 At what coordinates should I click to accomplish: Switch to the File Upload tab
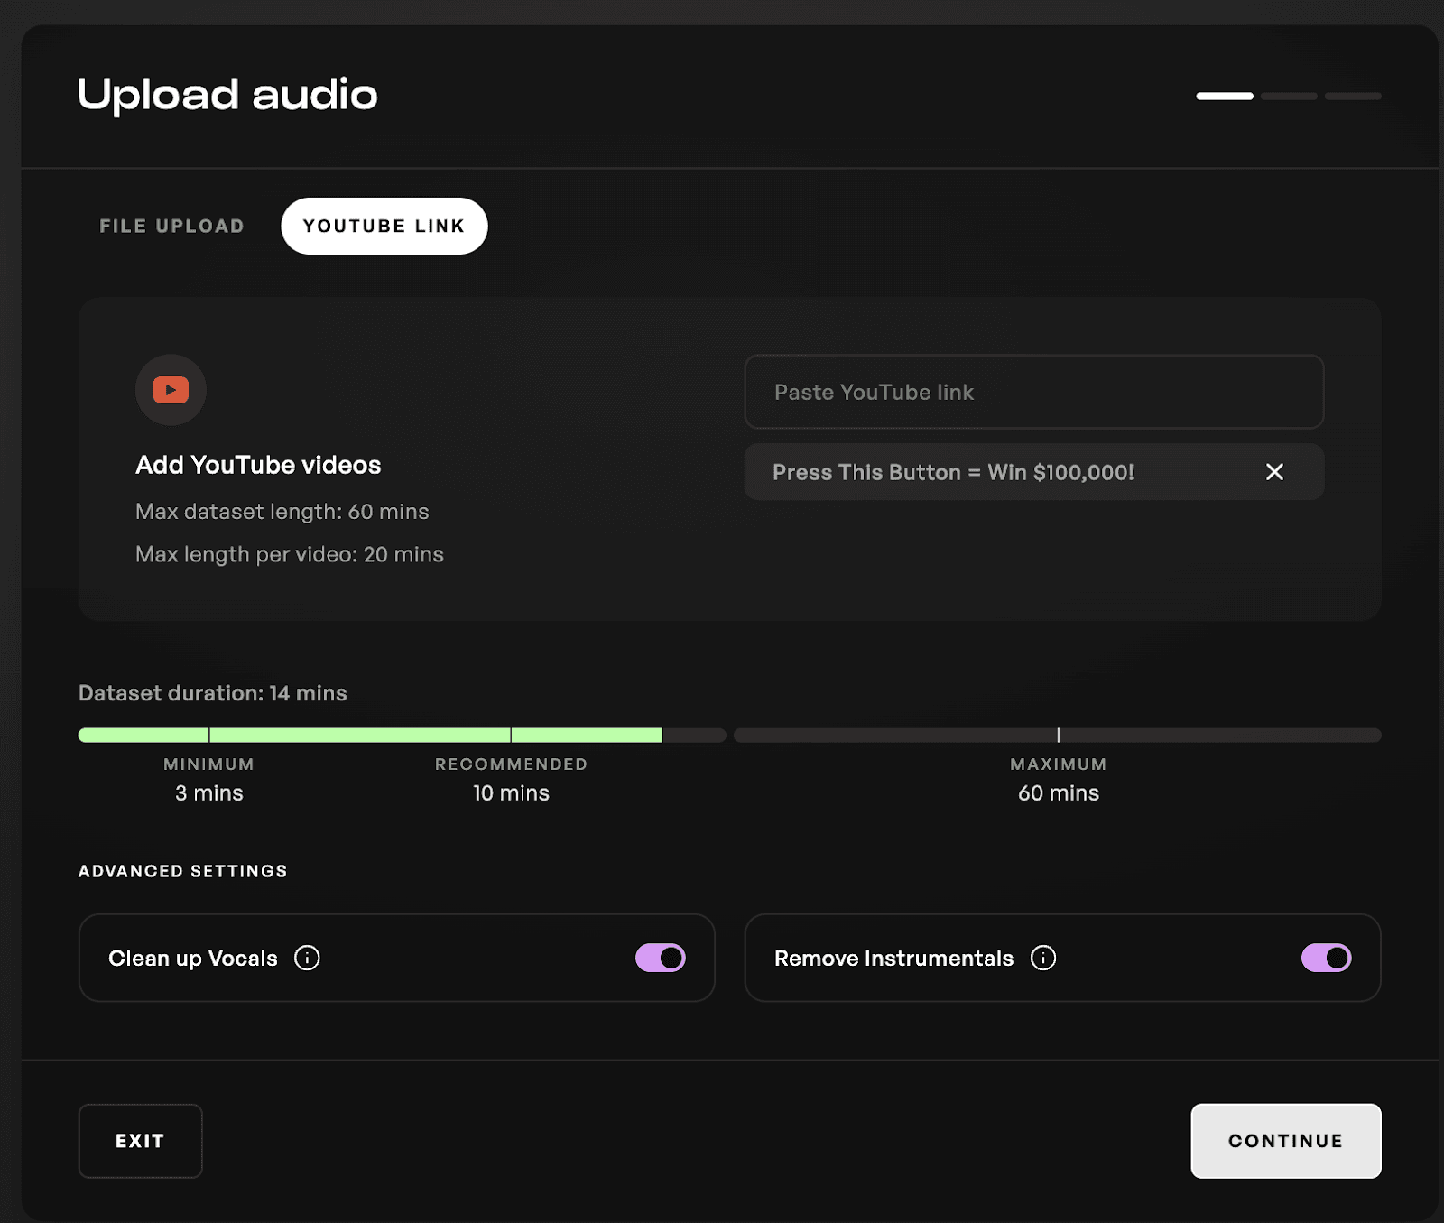(x=171, y=226)
